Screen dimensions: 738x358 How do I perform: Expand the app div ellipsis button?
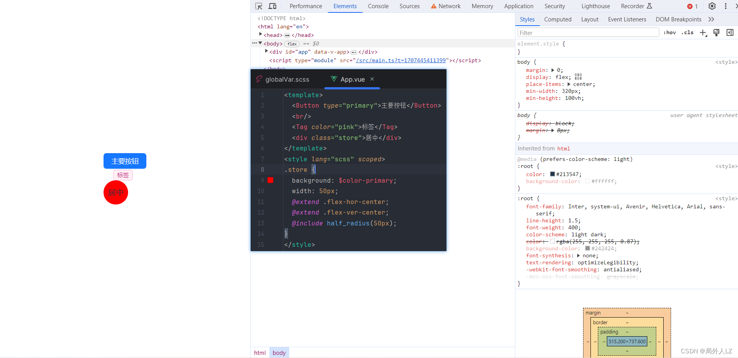click(x=354, y=52)
